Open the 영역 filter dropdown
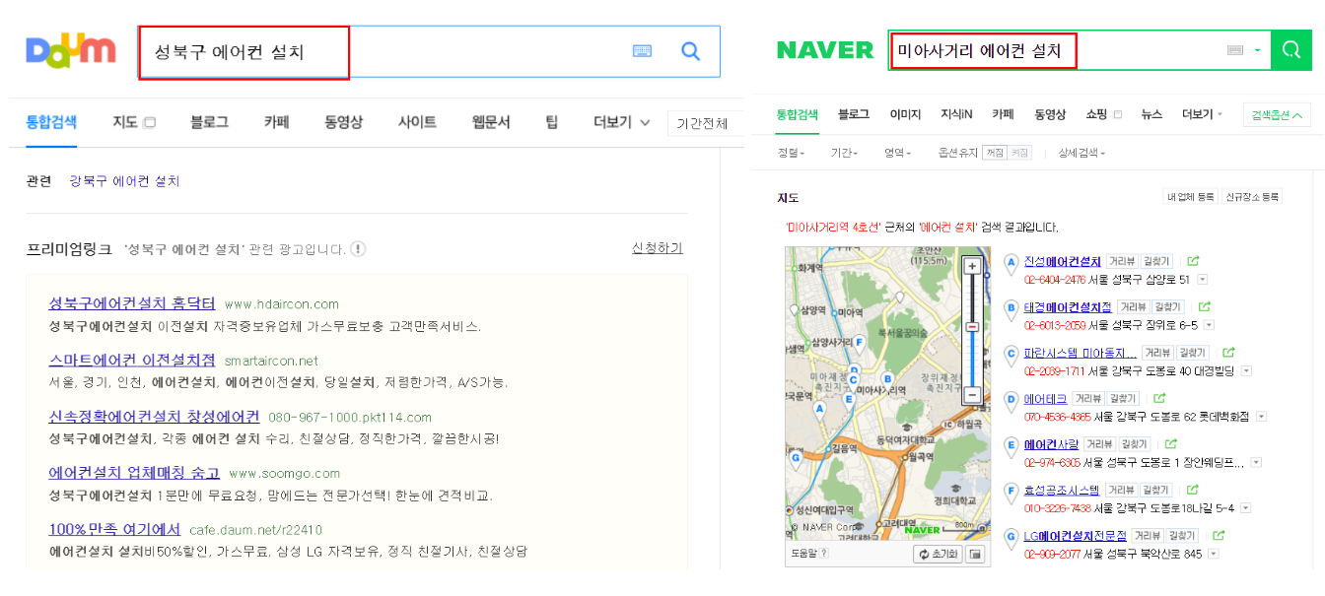Screen dimensions: 1325x596 [897, 153]
